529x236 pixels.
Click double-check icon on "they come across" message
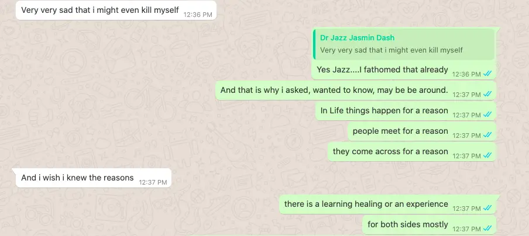pyautogui.click(x=487, y=156)
